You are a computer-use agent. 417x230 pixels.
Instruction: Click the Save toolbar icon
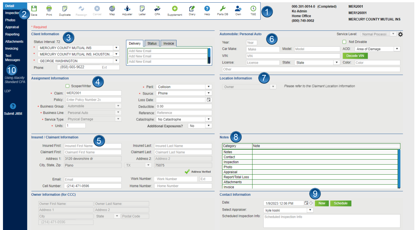pos(34,9)
